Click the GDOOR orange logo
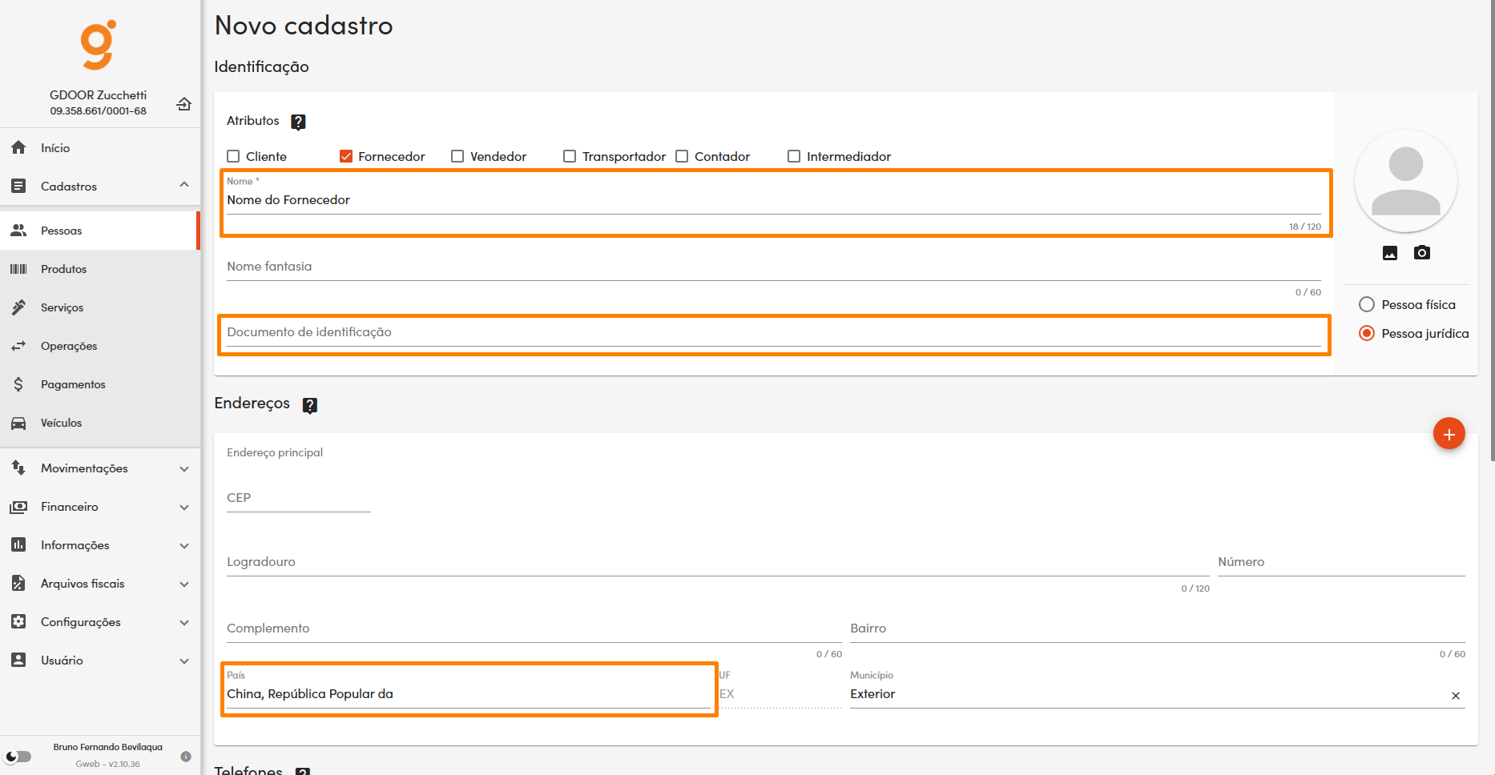The width and height of the screenshot is (1495, 775). tap(98, 45)
